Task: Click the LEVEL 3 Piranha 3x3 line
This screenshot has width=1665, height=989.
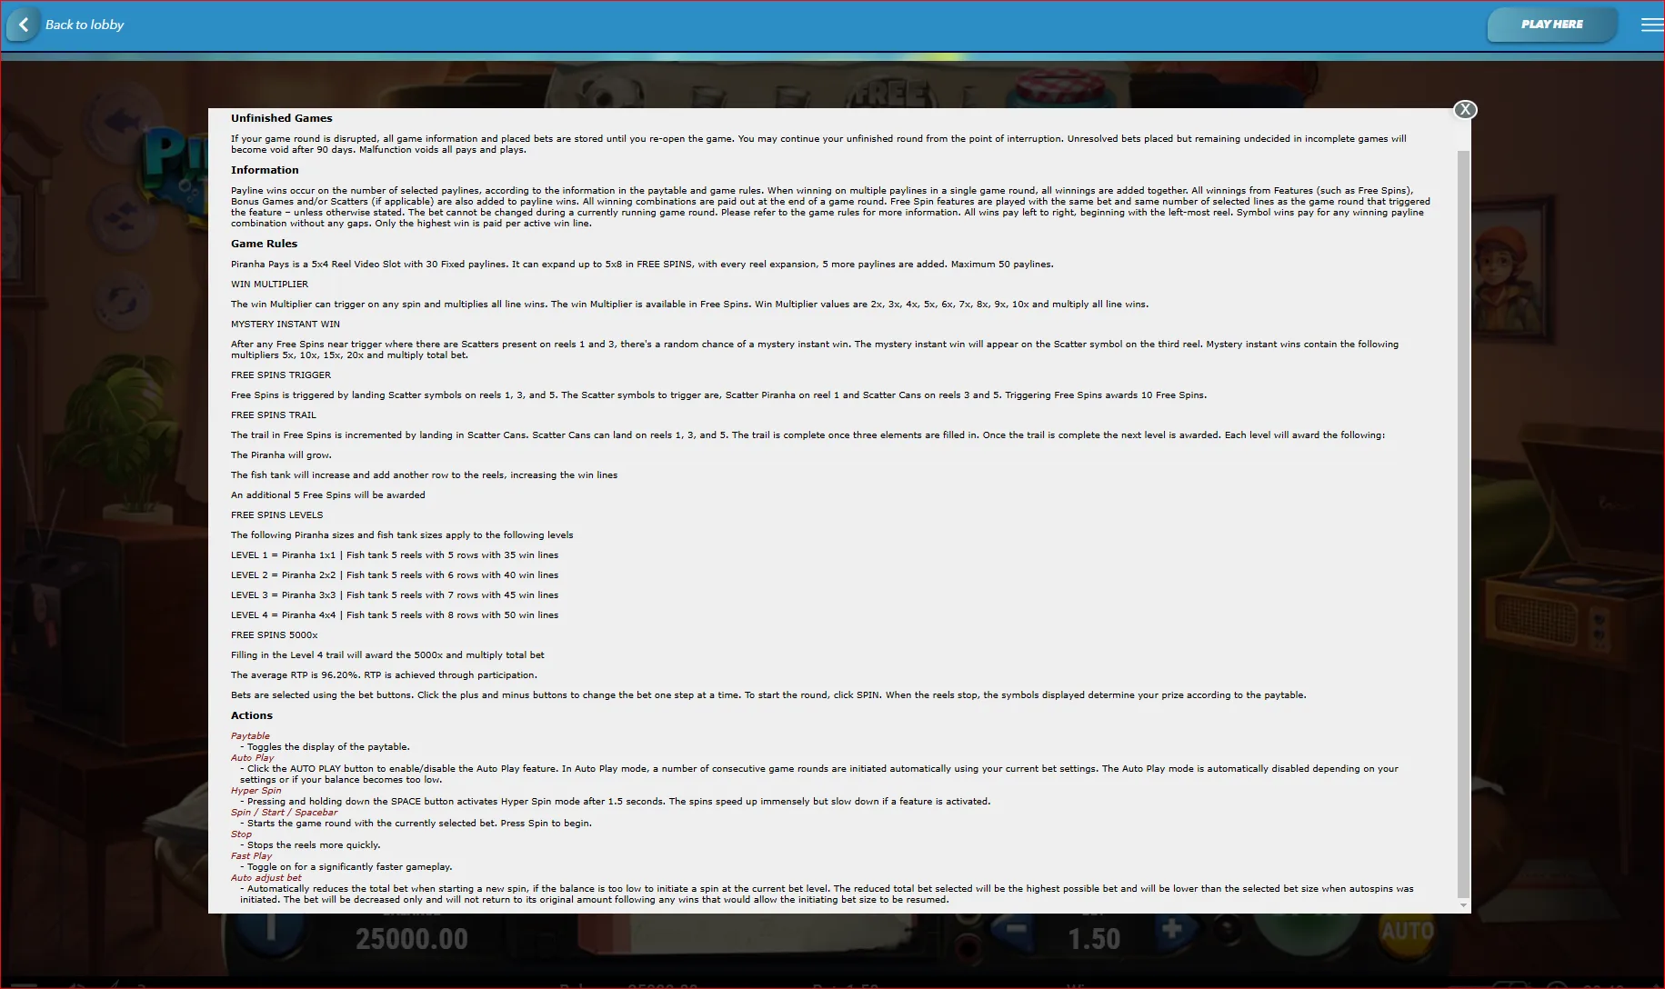Action: coord(395,595)
